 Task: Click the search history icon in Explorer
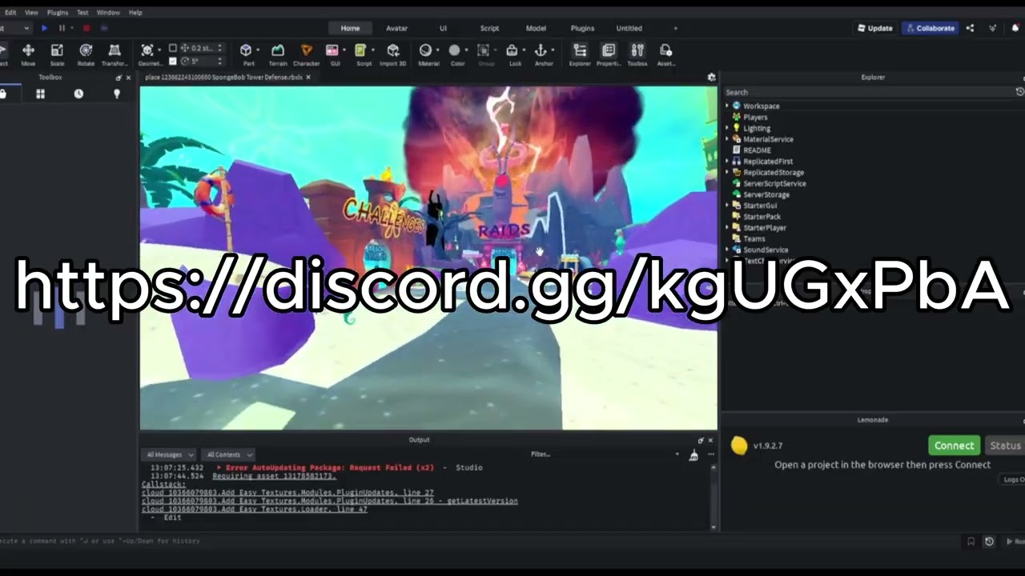coord(1019,92)
